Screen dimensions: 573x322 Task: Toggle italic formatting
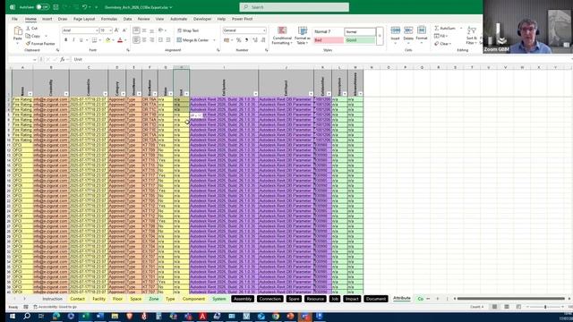click(x=73, y=40)
